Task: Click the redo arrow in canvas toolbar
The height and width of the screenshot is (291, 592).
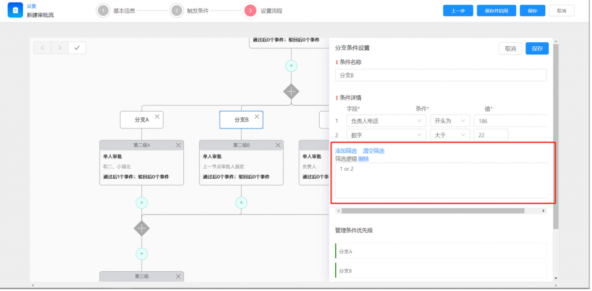Action: (60, 47)
